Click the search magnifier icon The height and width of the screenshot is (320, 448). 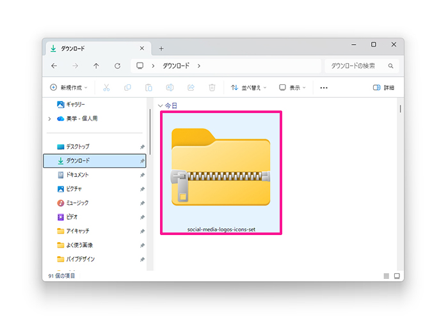tap(390, 66)
